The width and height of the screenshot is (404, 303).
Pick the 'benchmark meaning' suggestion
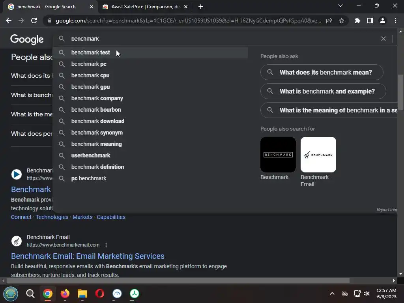pyautogui.click(x=150, y=144)
